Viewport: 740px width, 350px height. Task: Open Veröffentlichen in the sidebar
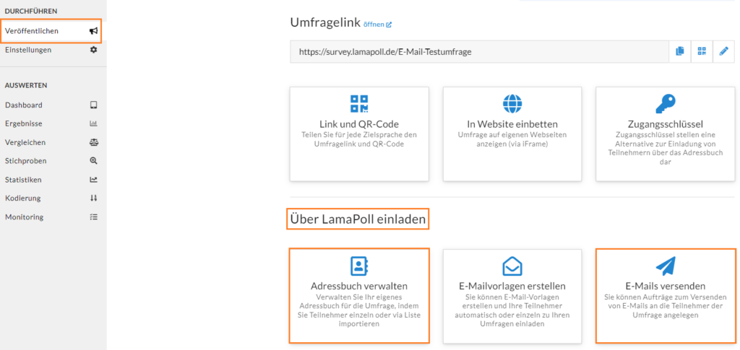pyautogui.click(x=51, y=31)
